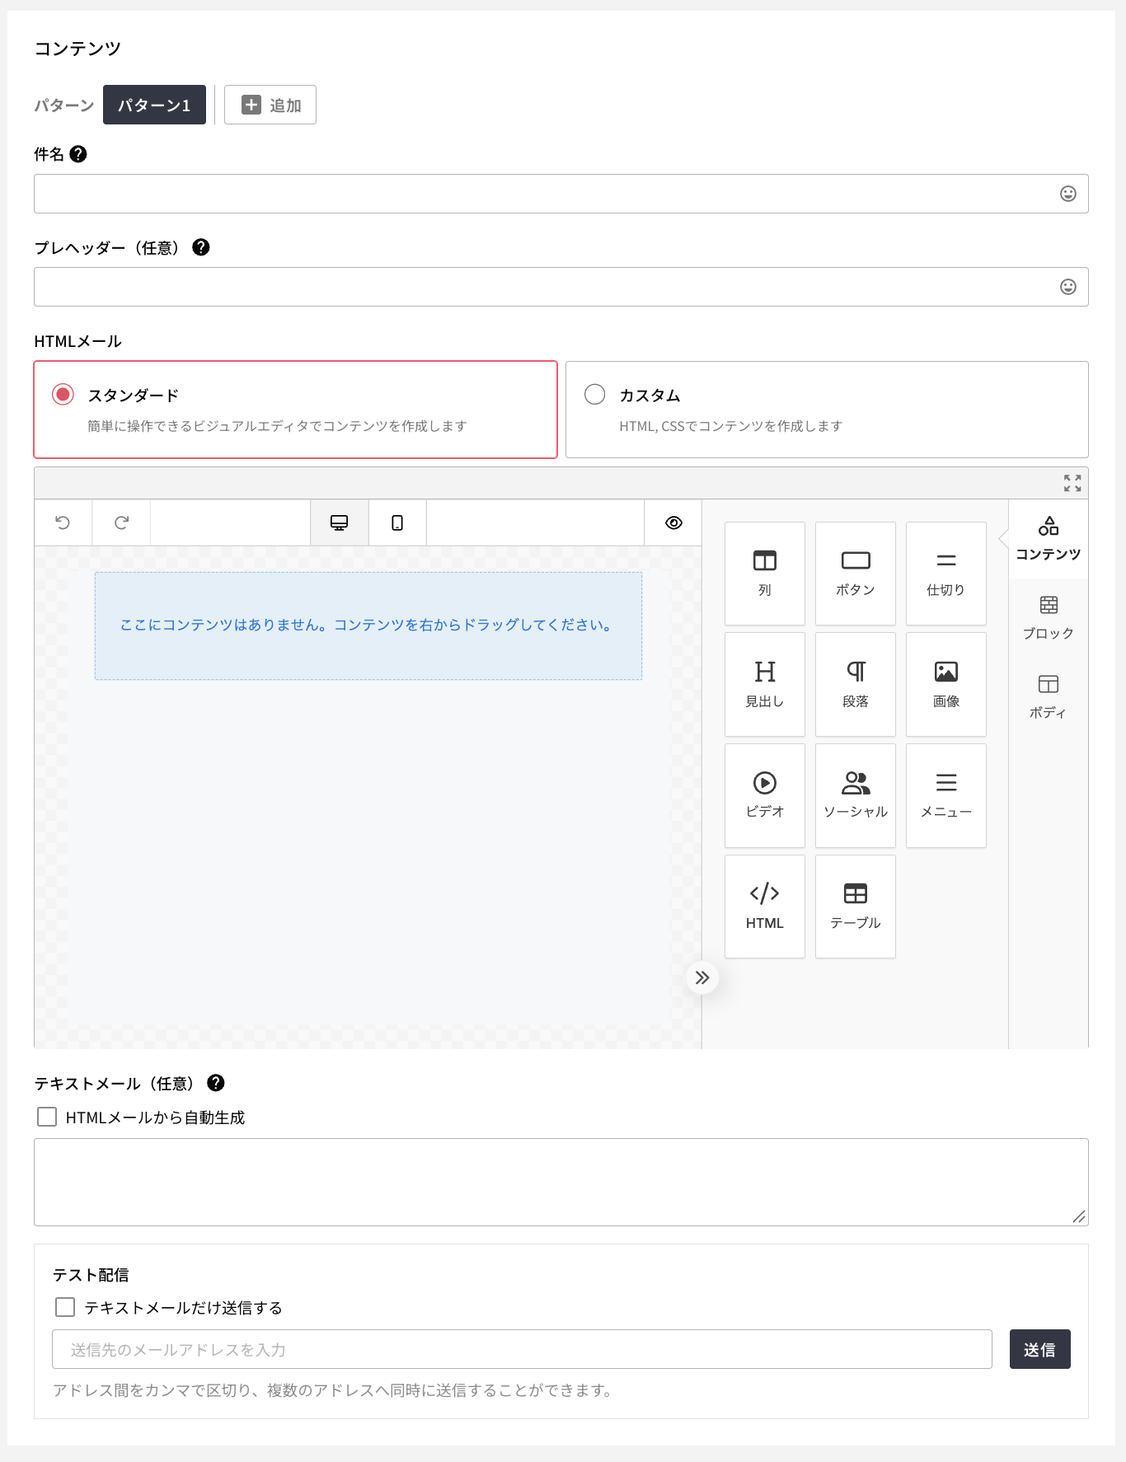This screenshot has width=1126, height=1462.
Task: Select the パターン1 tab
Action: [154, 105]
